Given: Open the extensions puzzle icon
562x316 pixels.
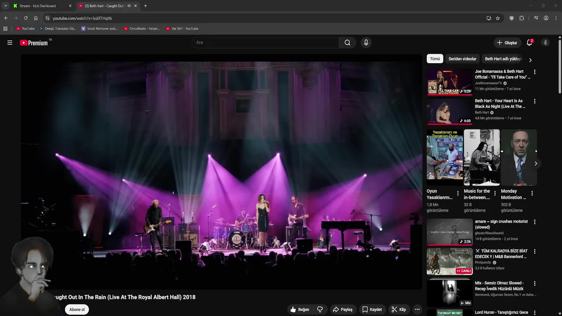Looking at the screenshot, I should [x=522, y=18].
